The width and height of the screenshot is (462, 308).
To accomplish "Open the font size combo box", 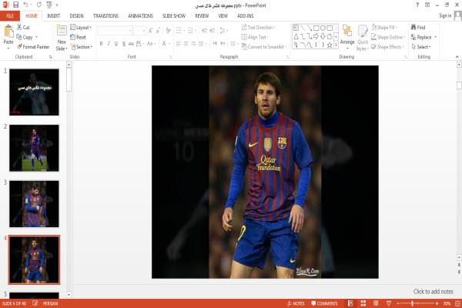I will click(139, 31).
